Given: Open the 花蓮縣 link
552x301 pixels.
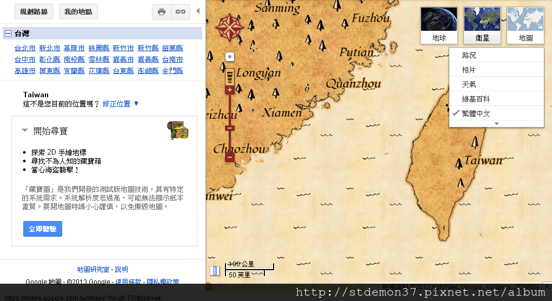Looking at the screenshot, I should pyautogui.click(x=99, y=71).
